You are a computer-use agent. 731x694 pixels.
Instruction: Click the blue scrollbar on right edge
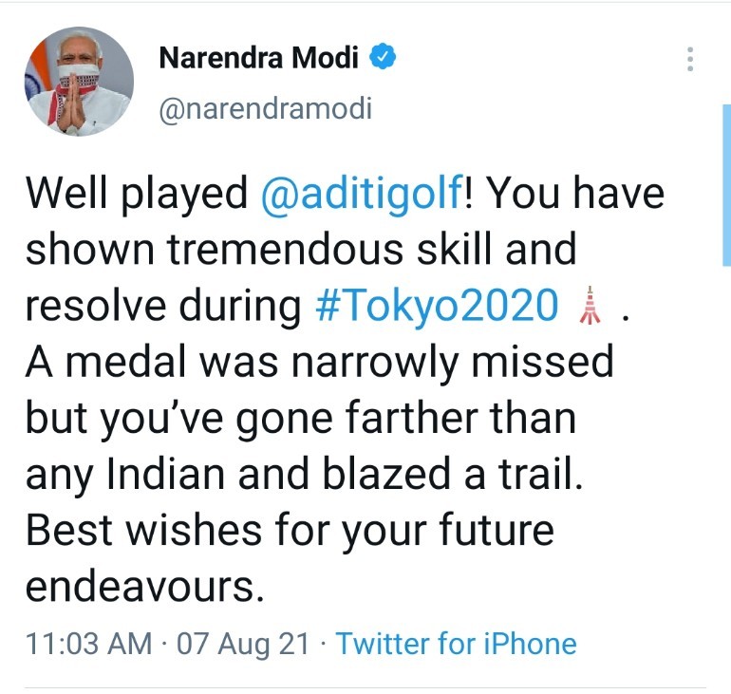click(726, 185)
